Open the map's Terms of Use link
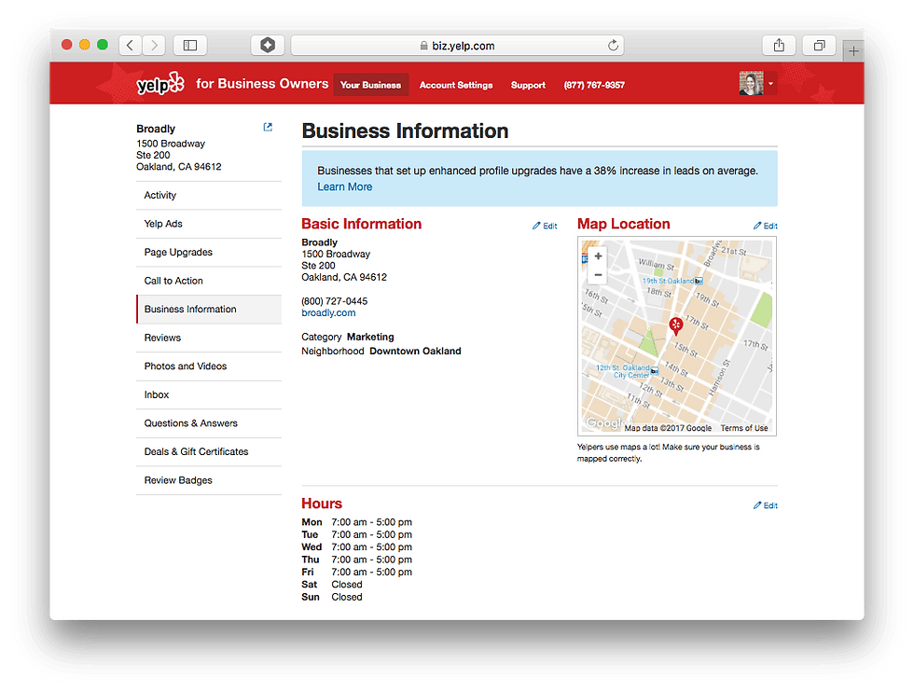 tap(744, 428)
